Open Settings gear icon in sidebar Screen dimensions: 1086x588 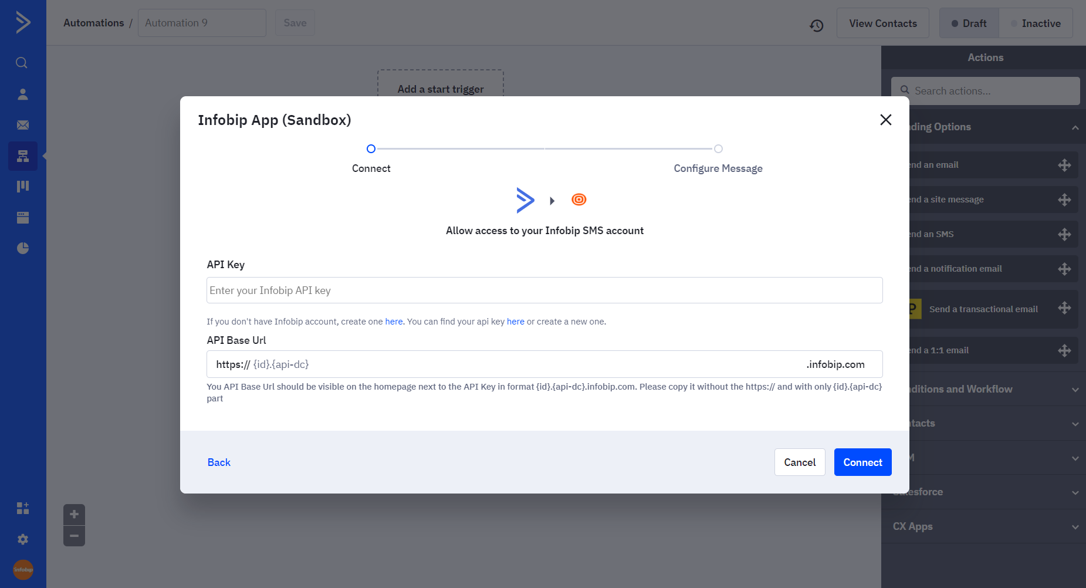[23, 539]
